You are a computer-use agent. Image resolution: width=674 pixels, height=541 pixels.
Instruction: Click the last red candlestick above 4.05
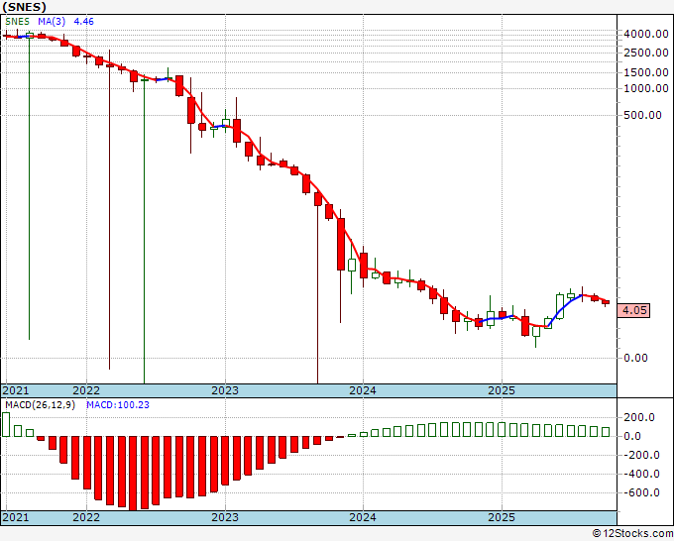pos(606,302)
